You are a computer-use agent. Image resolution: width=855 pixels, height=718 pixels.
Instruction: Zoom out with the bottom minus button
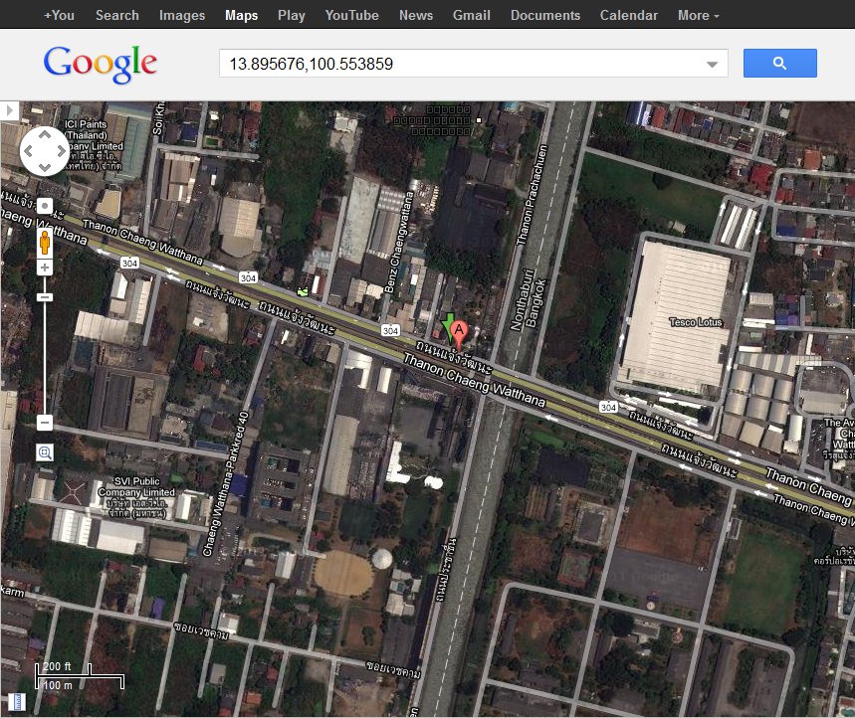click(x=45, y=424)
